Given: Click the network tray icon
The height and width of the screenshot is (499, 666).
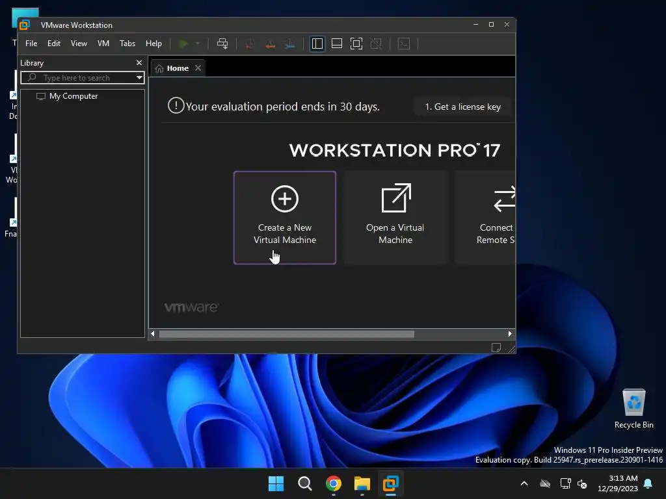Looking at the screenshot, I should [565, 483].
